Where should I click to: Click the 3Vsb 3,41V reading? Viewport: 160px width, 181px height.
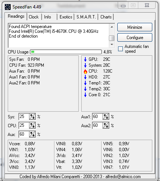(69, 156)
